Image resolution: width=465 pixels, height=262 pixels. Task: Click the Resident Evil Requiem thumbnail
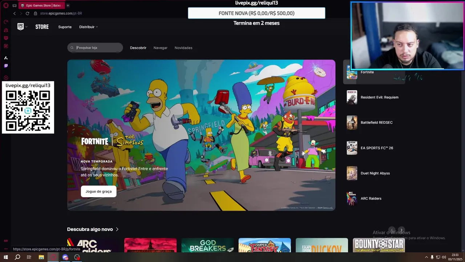tap(352, 97)
